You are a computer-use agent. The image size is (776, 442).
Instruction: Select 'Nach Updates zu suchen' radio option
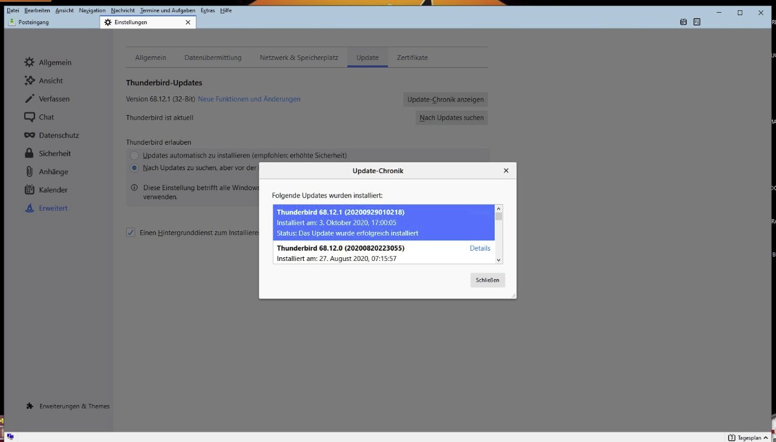pyautogui.click(x=135, y=168)
